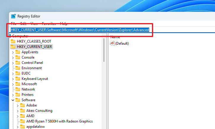Expand the Printers key
Image resolution: width=215 pixels, height=129 pixels.
tap(13, 95)
